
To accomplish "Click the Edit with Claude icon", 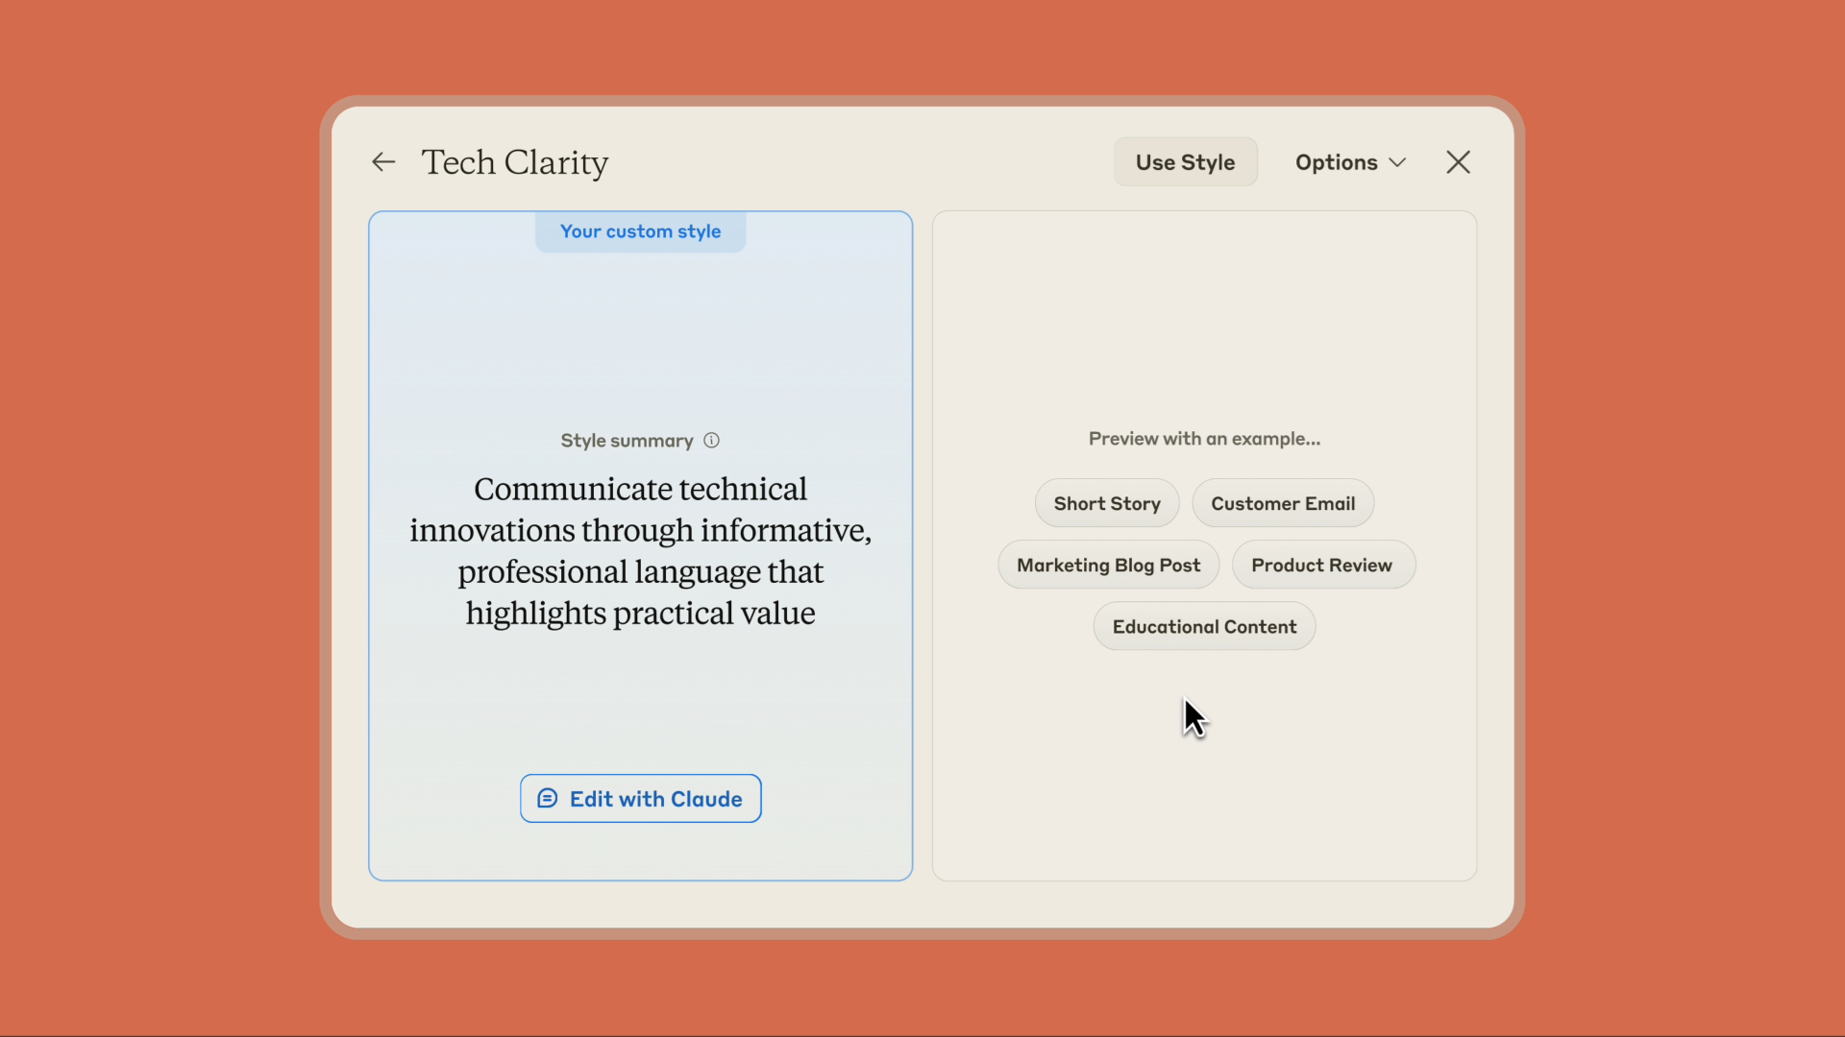I will pos(546,798).
